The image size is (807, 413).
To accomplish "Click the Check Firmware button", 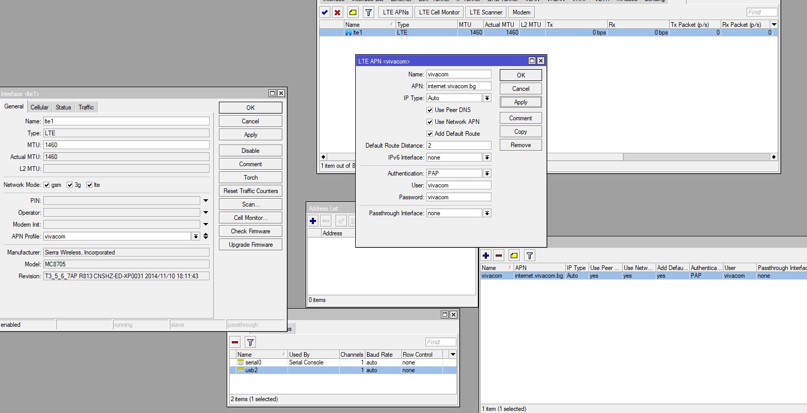I will (250, 231).
